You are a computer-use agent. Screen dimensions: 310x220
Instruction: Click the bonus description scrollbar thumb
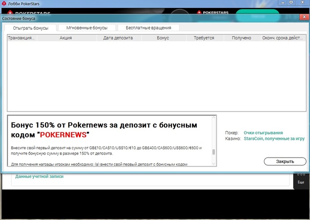[x=213, y=152]
